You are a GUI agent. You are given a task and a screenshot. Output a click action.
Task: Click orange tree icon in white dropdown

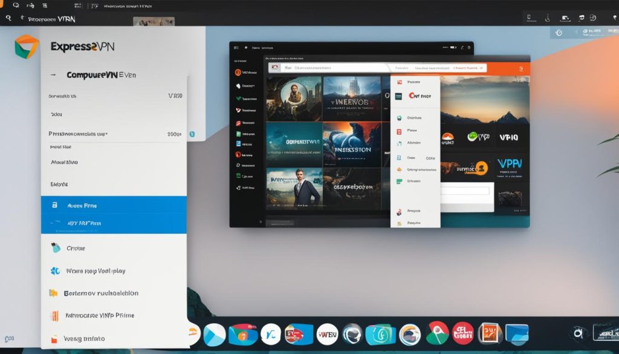coord(399,169)
